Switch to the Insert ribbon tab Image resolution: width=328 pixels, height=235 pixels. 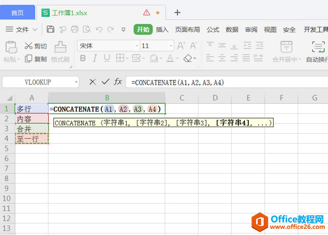coord(162,30)
